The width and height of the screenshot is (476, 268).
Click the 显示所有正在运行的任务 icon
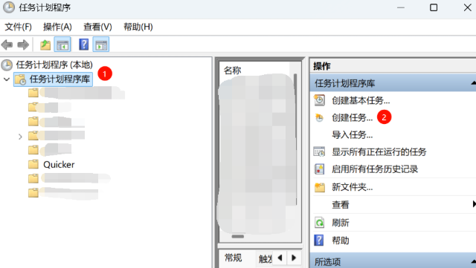tap(319, 151)
